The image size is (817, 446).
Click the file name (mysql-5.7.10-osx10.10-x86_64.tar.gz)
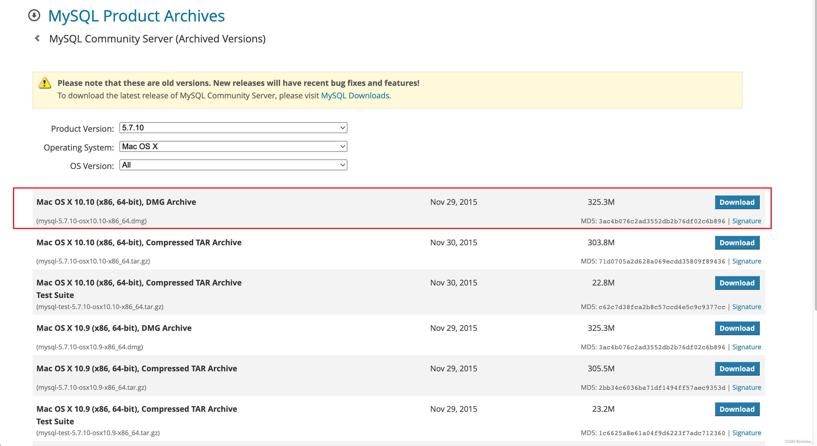[93, 261]
